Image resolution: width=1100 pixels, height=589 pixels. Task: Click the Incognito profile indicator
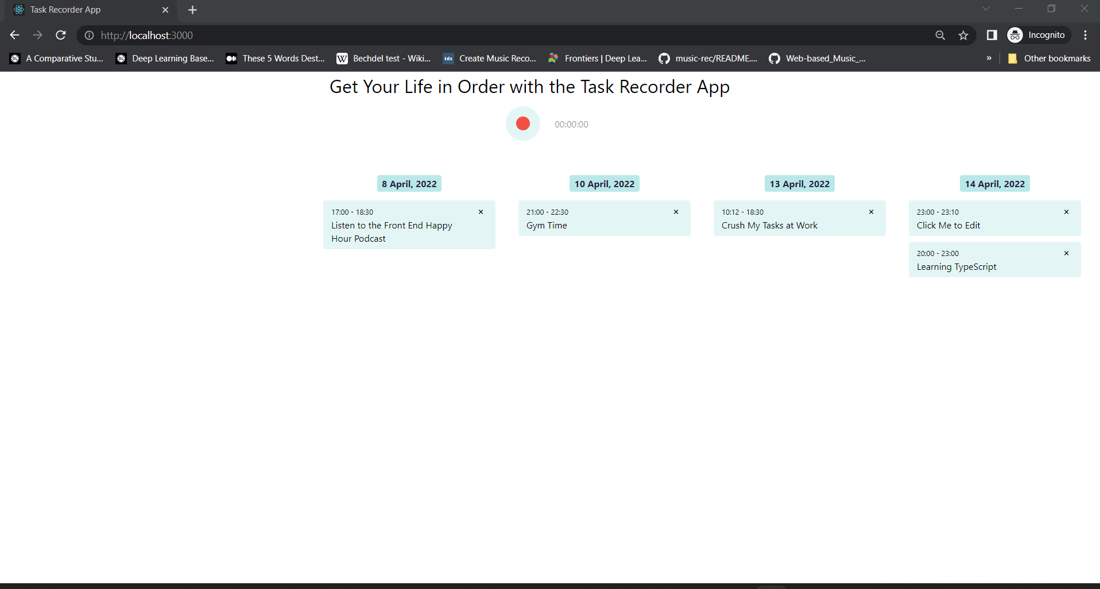pos(1037,35)
